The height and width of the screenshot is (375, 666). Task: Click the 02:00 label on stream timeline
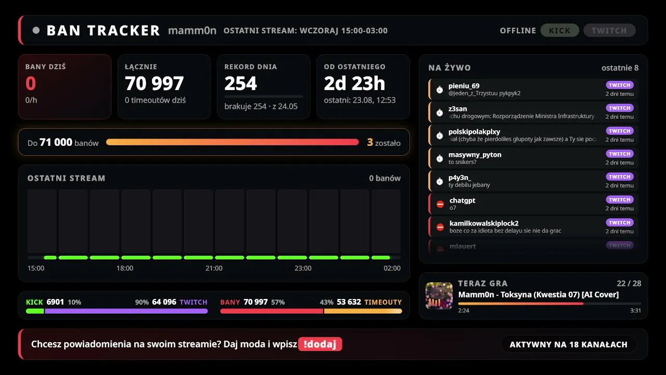(392, 268)
